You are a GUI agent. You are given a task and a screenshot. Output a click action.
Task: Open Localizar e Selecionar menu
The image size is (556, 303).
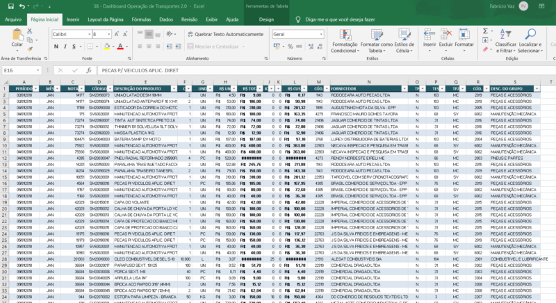pyautogui.click(x=530, y=41)
